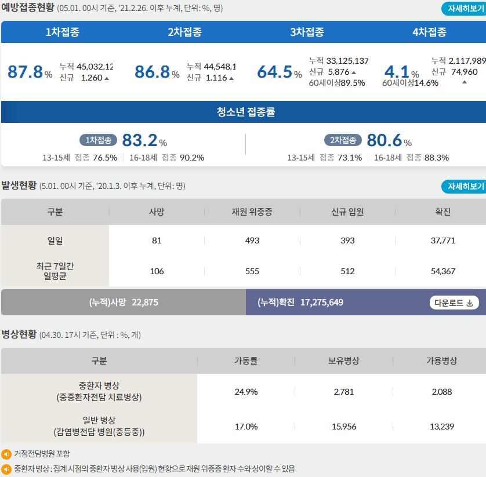
Task: Click the 가동률 column header
Action: pyautogui.click(x=246, y=361)
